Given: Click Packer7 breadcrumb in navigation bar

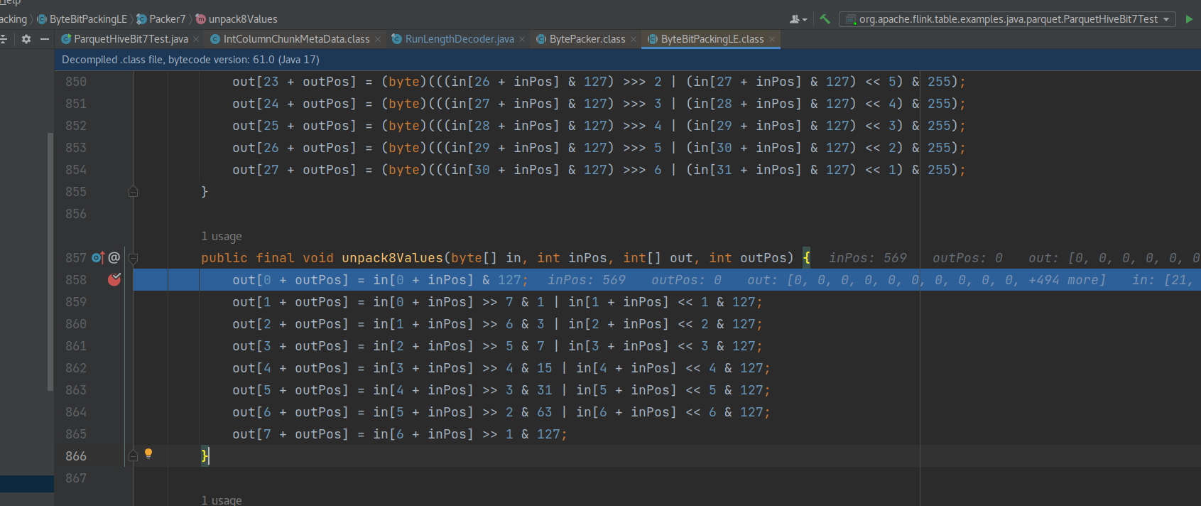Looking at the screenshot, I should (167, 19).
